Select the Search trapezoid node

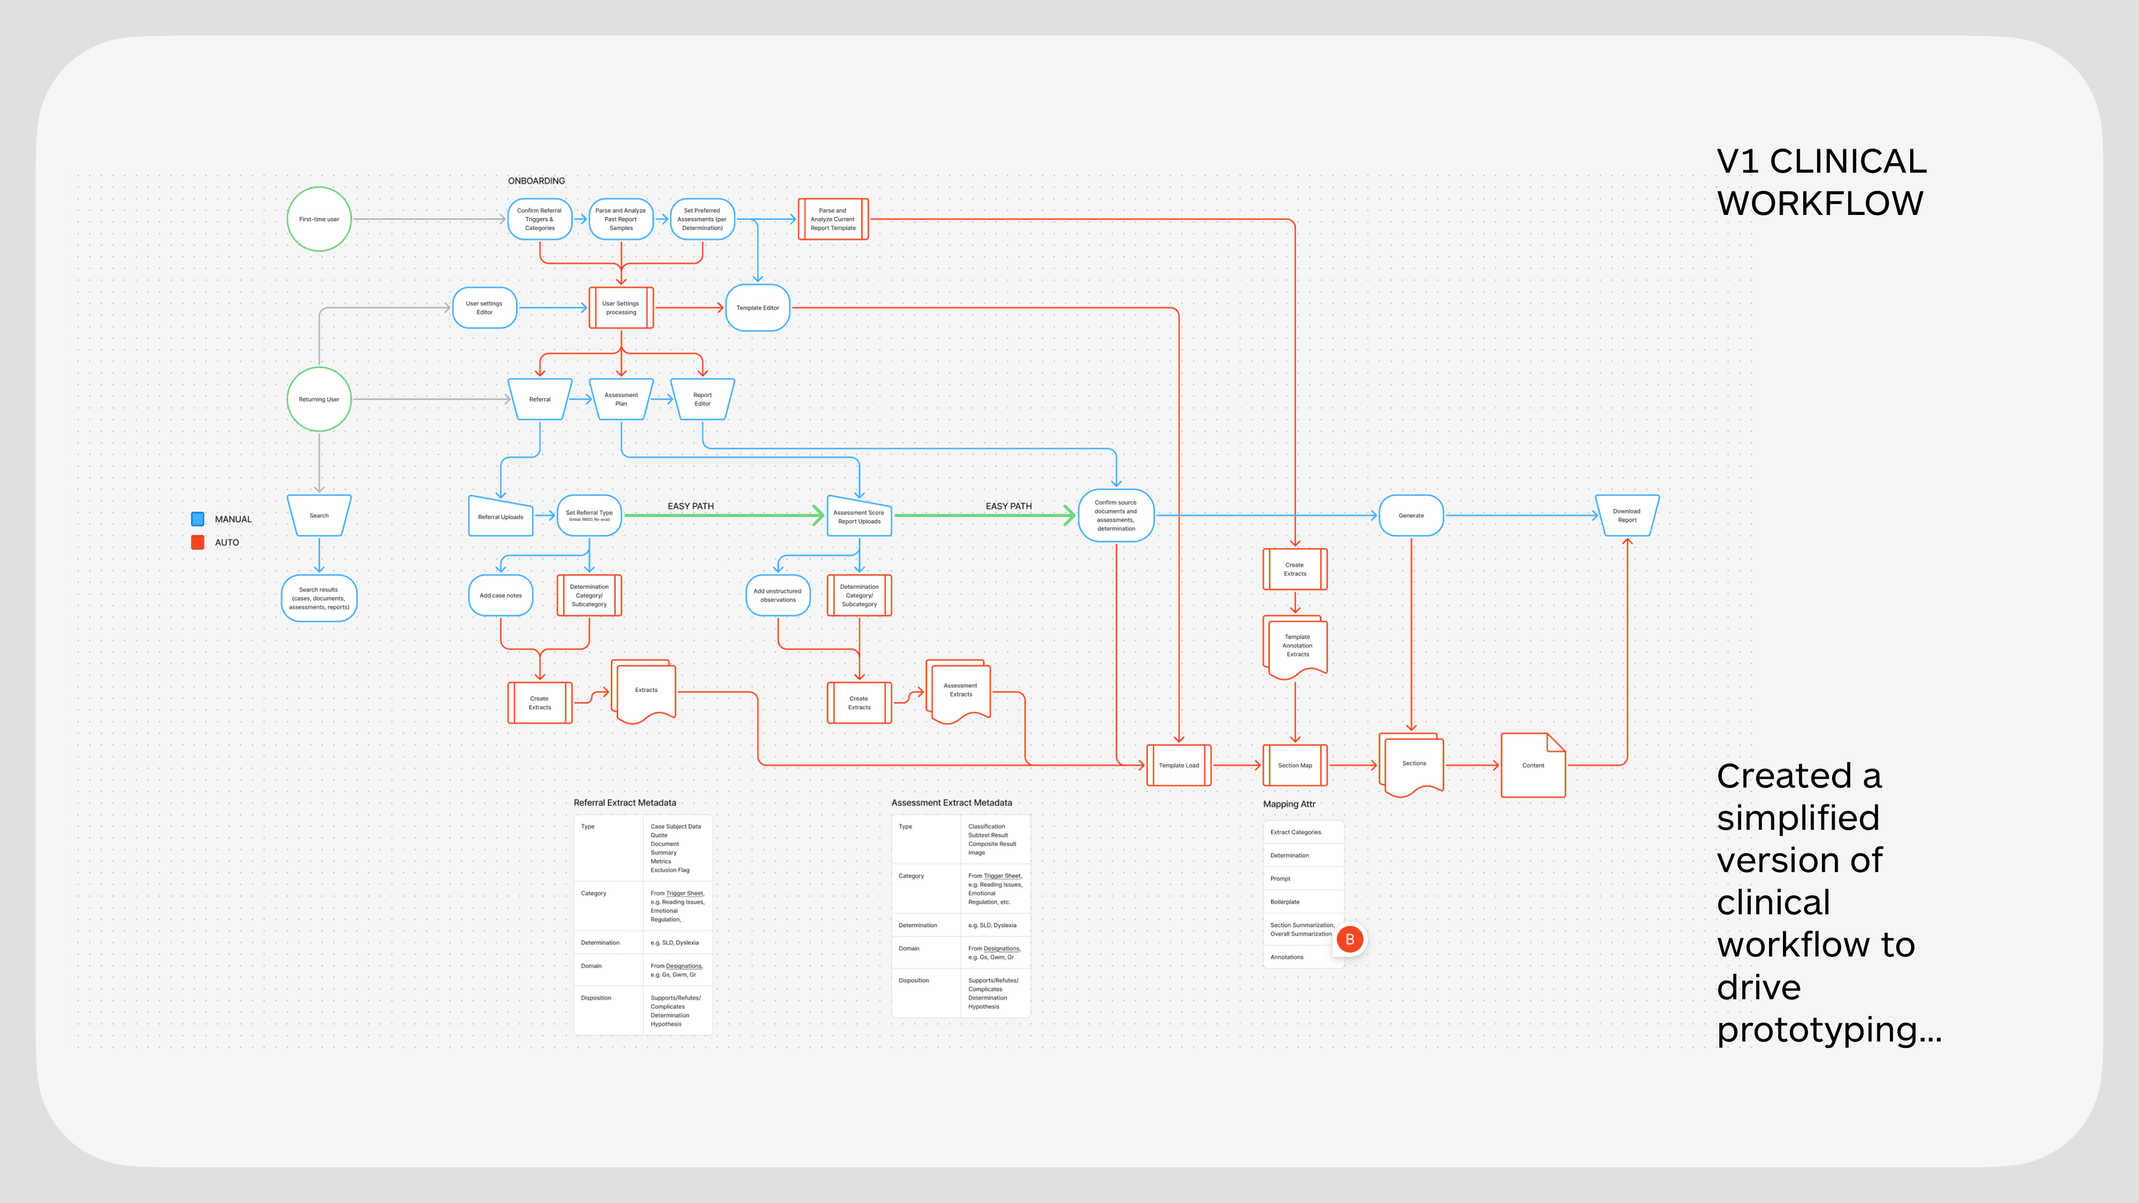coord(319,515)
